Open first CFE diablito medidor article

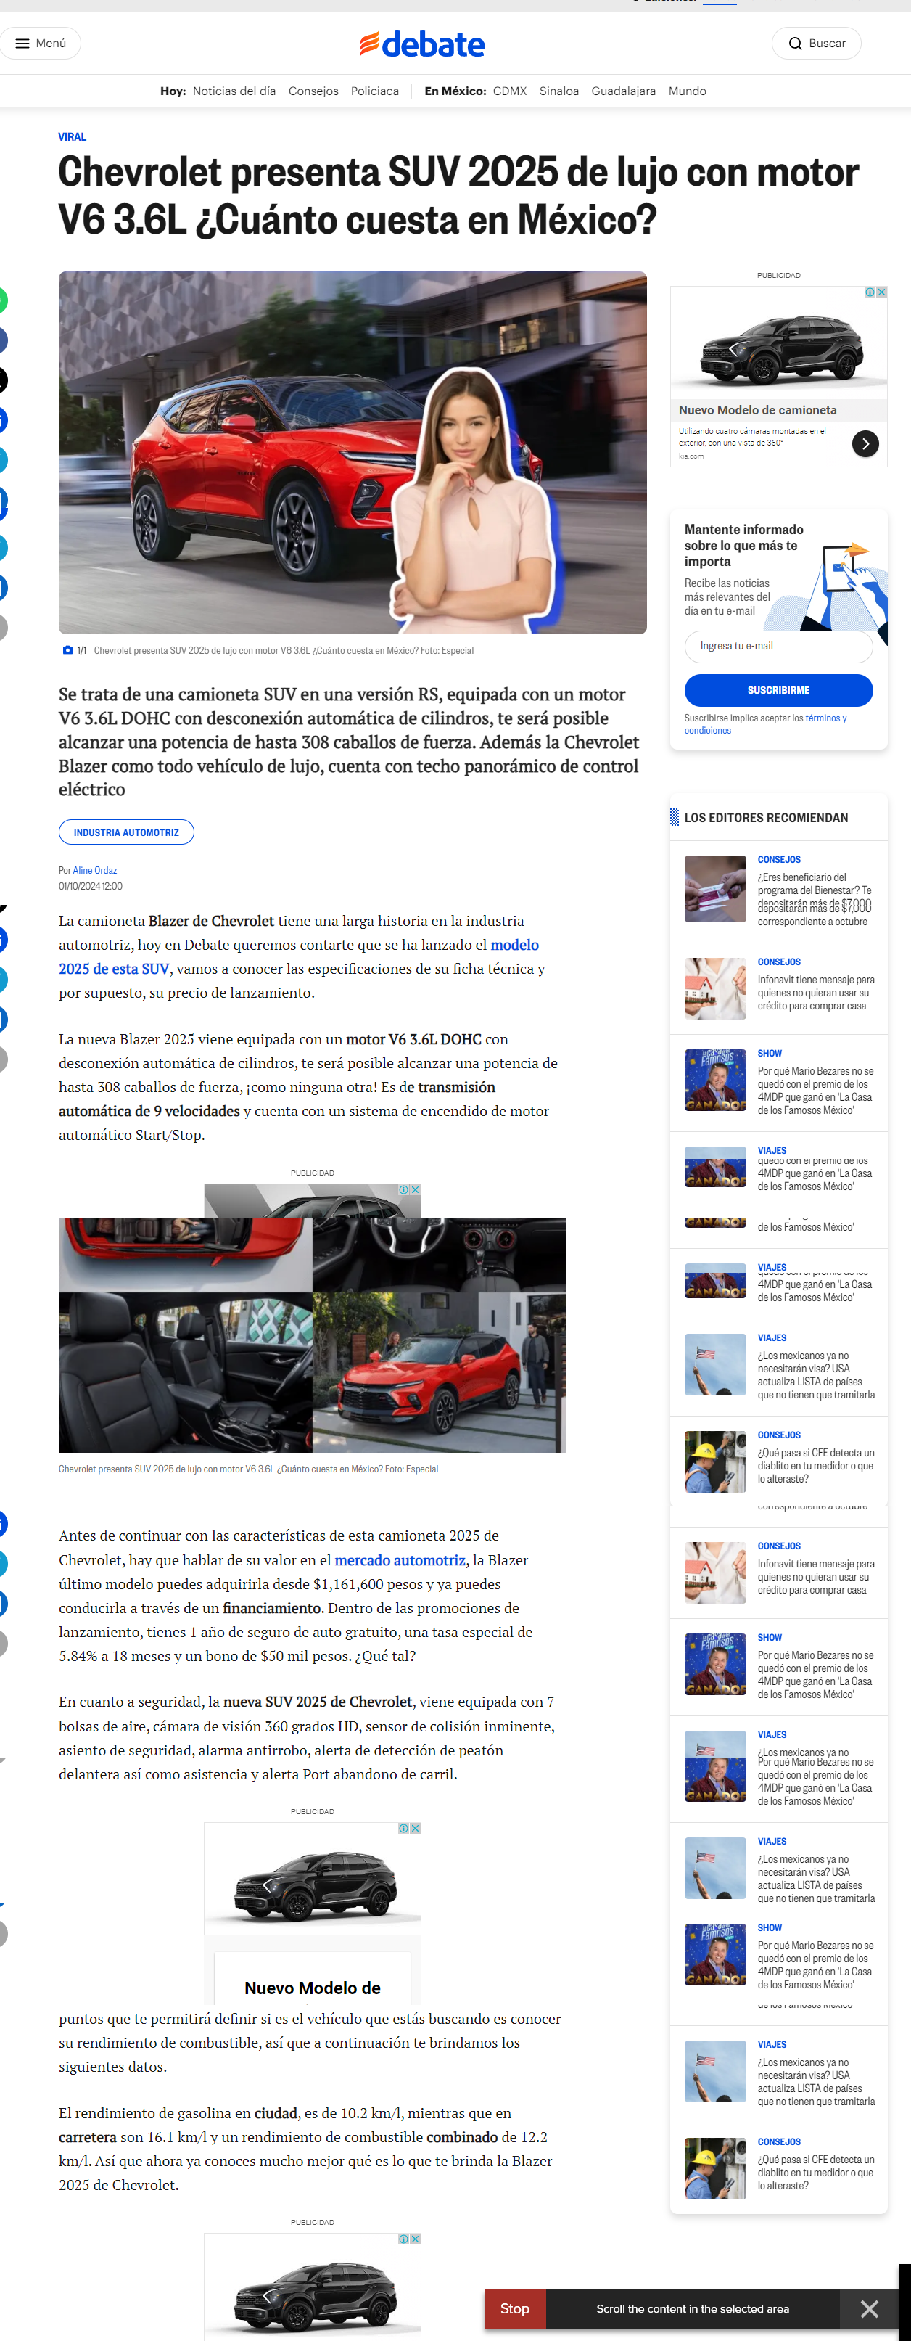coord(816,1466)
